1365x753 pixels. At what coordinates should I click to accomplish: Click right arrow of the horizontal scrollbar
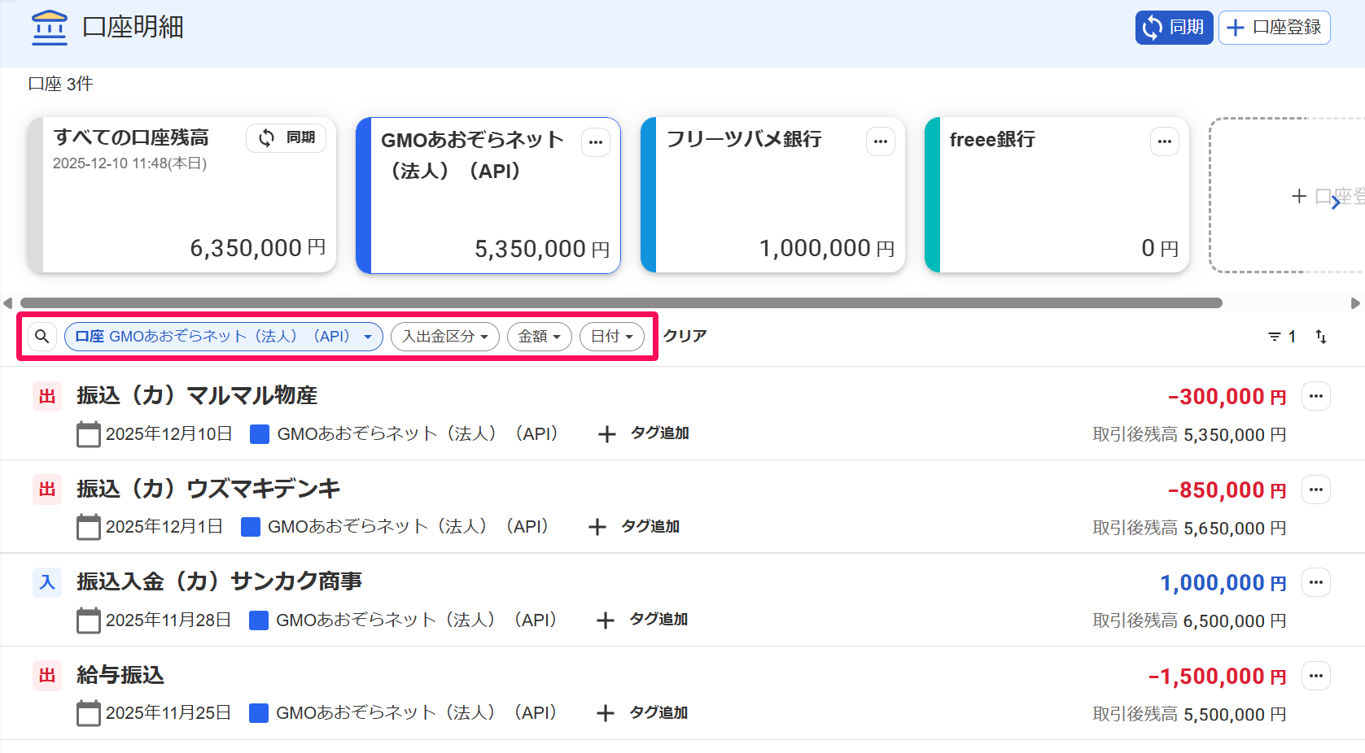pos(1355,303)
